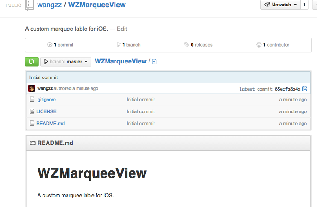Click the file icon beside .gitignore
Screen dimensions: 317x207
[32, 100]
